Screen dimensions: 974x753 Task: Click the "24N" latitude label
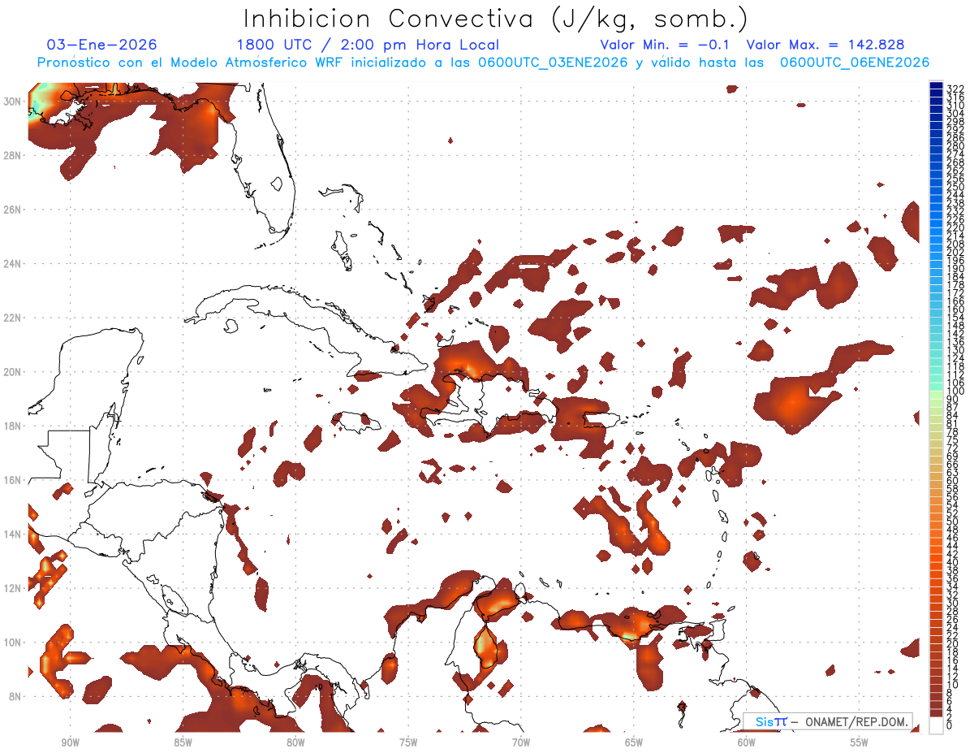coord(14,264)
